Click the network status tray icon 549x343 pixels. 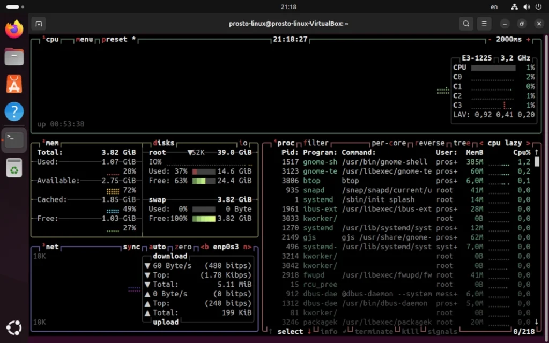(x=514, y=6)
